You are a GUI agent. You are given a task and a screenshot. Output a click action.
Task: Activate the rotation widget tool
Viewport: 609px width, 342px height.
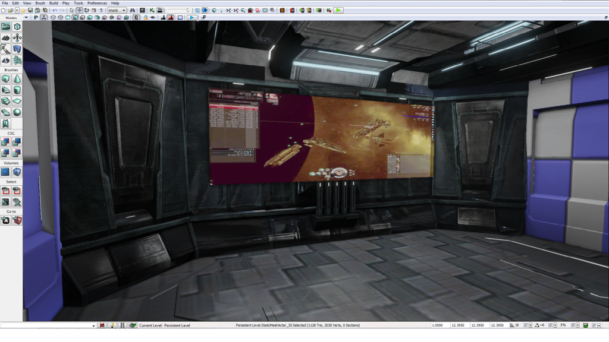(x=87, y=11)
